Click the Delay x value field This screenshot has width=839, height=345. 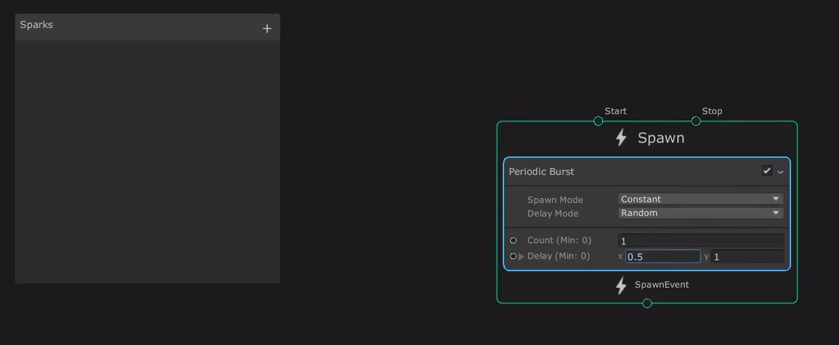[662, 256]
